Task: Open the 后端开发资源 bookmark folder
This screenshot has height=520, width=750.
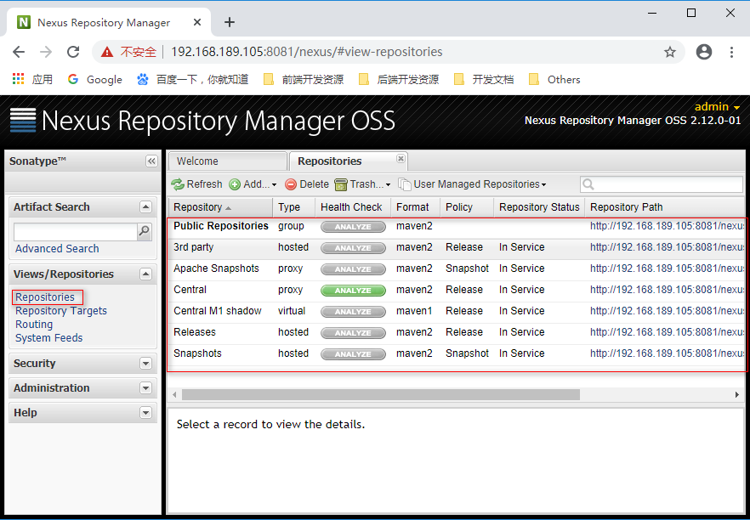Action: [399, 79]
